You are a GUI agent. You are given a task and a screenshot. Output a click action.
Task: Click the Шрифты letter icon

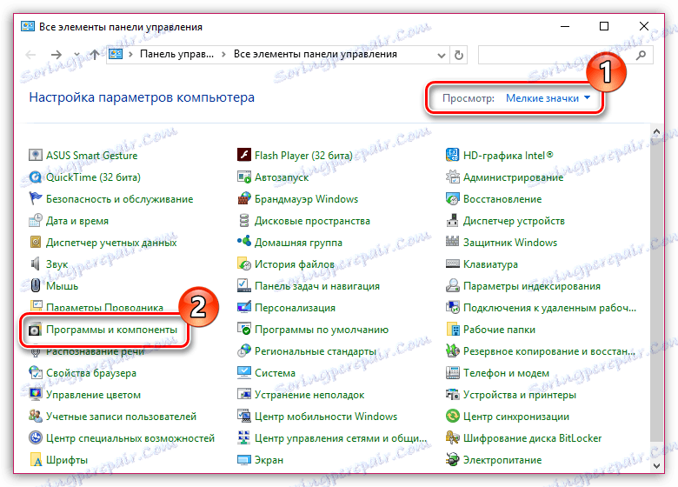click(35, 460)
